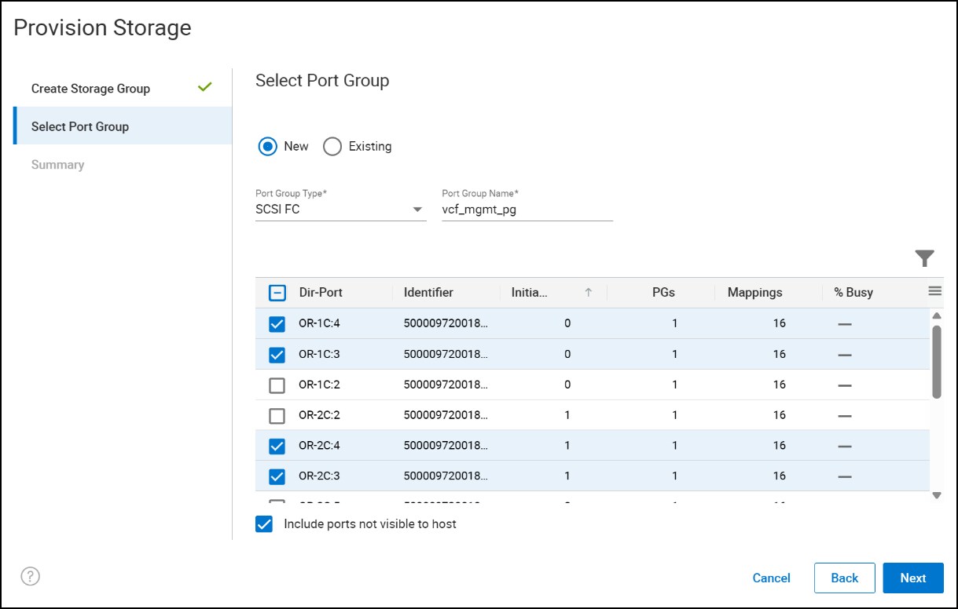Select the OR-1C:2 Dir-Port cell

pos(319,385)
